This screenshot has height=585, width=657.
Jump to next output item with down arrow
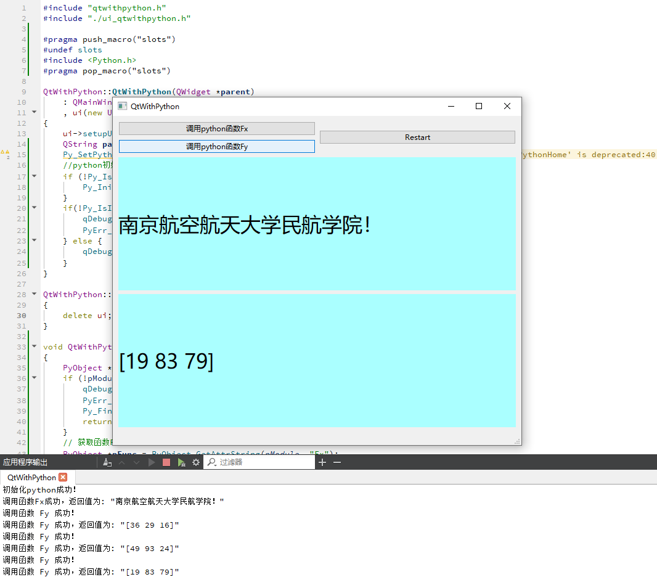coord(137,462)
